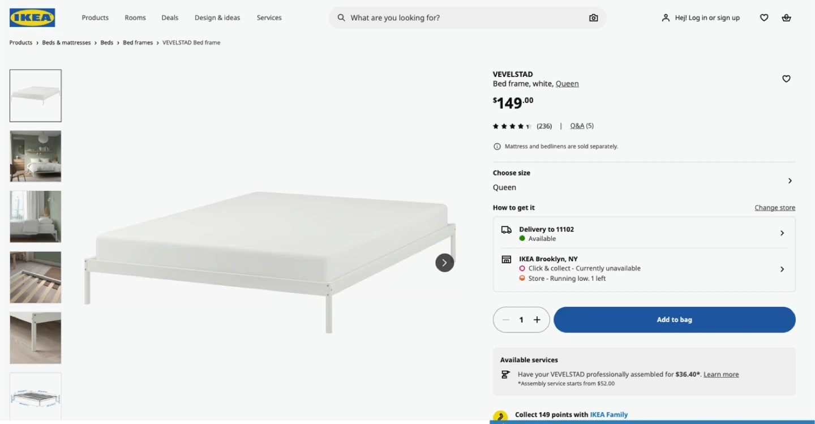The height and width of the screenshot is (424, 815).
Task: Expand Delivery to 11102 details
Action: click(x=644, y=233)
